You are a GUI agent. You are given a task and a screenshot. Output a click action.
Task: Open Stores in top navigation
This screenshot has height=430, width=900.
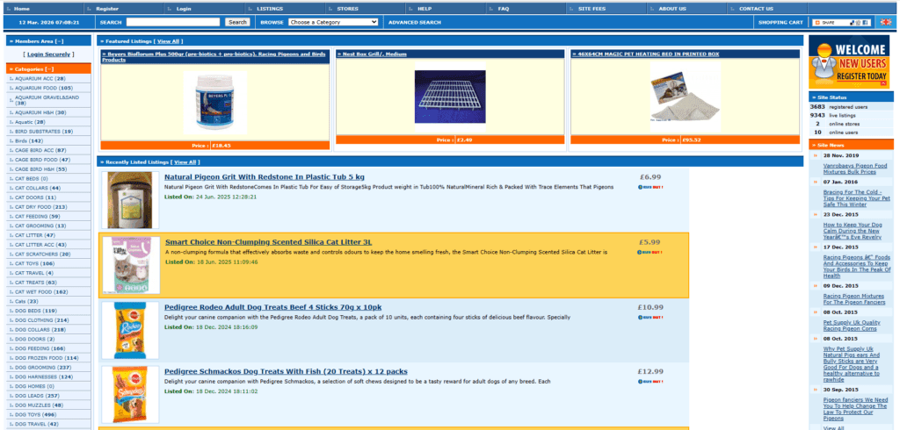(347, 9)
